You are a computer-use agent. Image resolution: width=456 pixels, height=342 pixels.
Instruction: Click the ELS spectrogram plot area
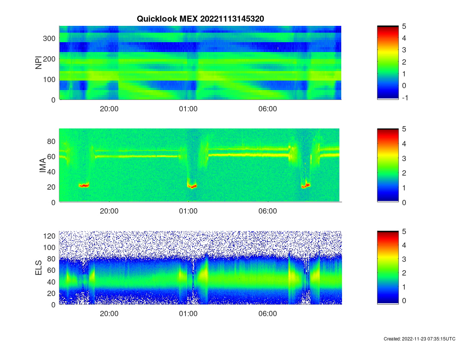tap(200, 268)
